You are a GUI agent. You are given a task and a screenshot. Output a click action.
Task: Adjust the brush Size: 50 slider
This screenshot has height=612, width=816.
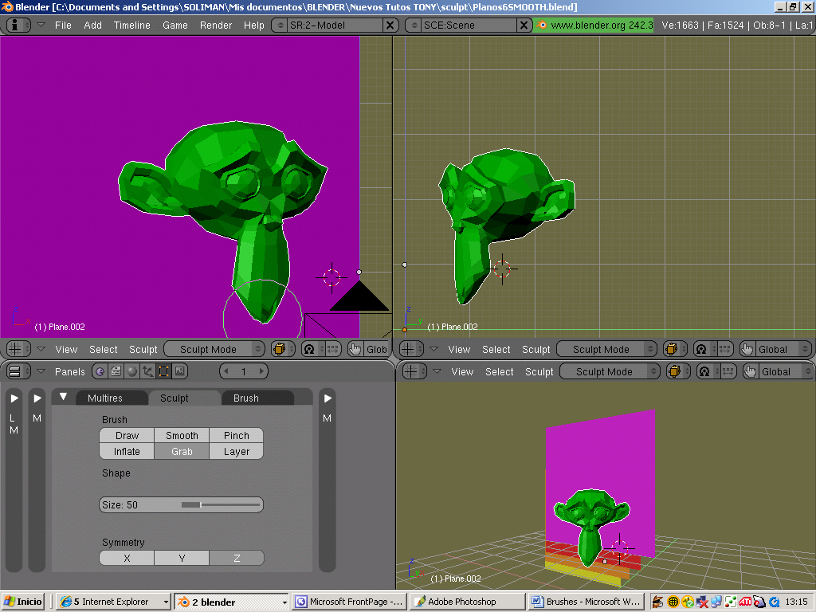[181, 504]
